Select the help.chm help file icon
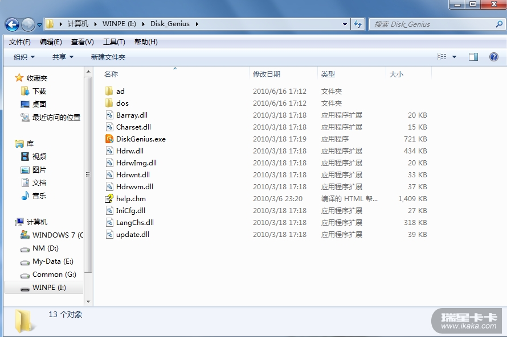Image resolution: width=507 pixels, height=337 pixels. [x=109, y=198]
